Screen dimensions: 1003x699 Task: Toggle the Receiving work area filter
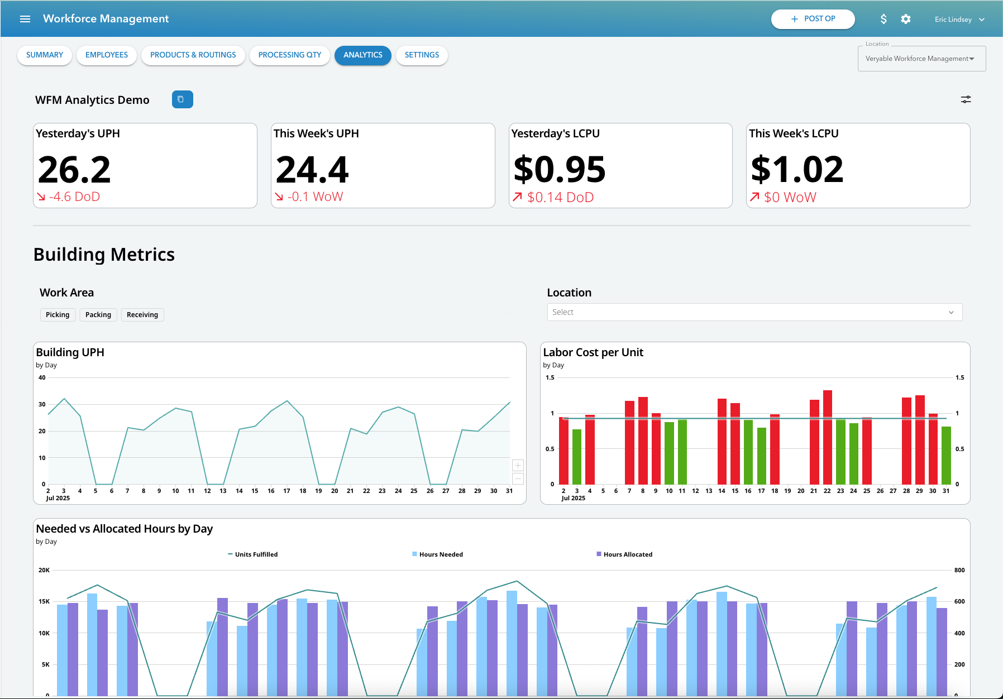(142, 314)
